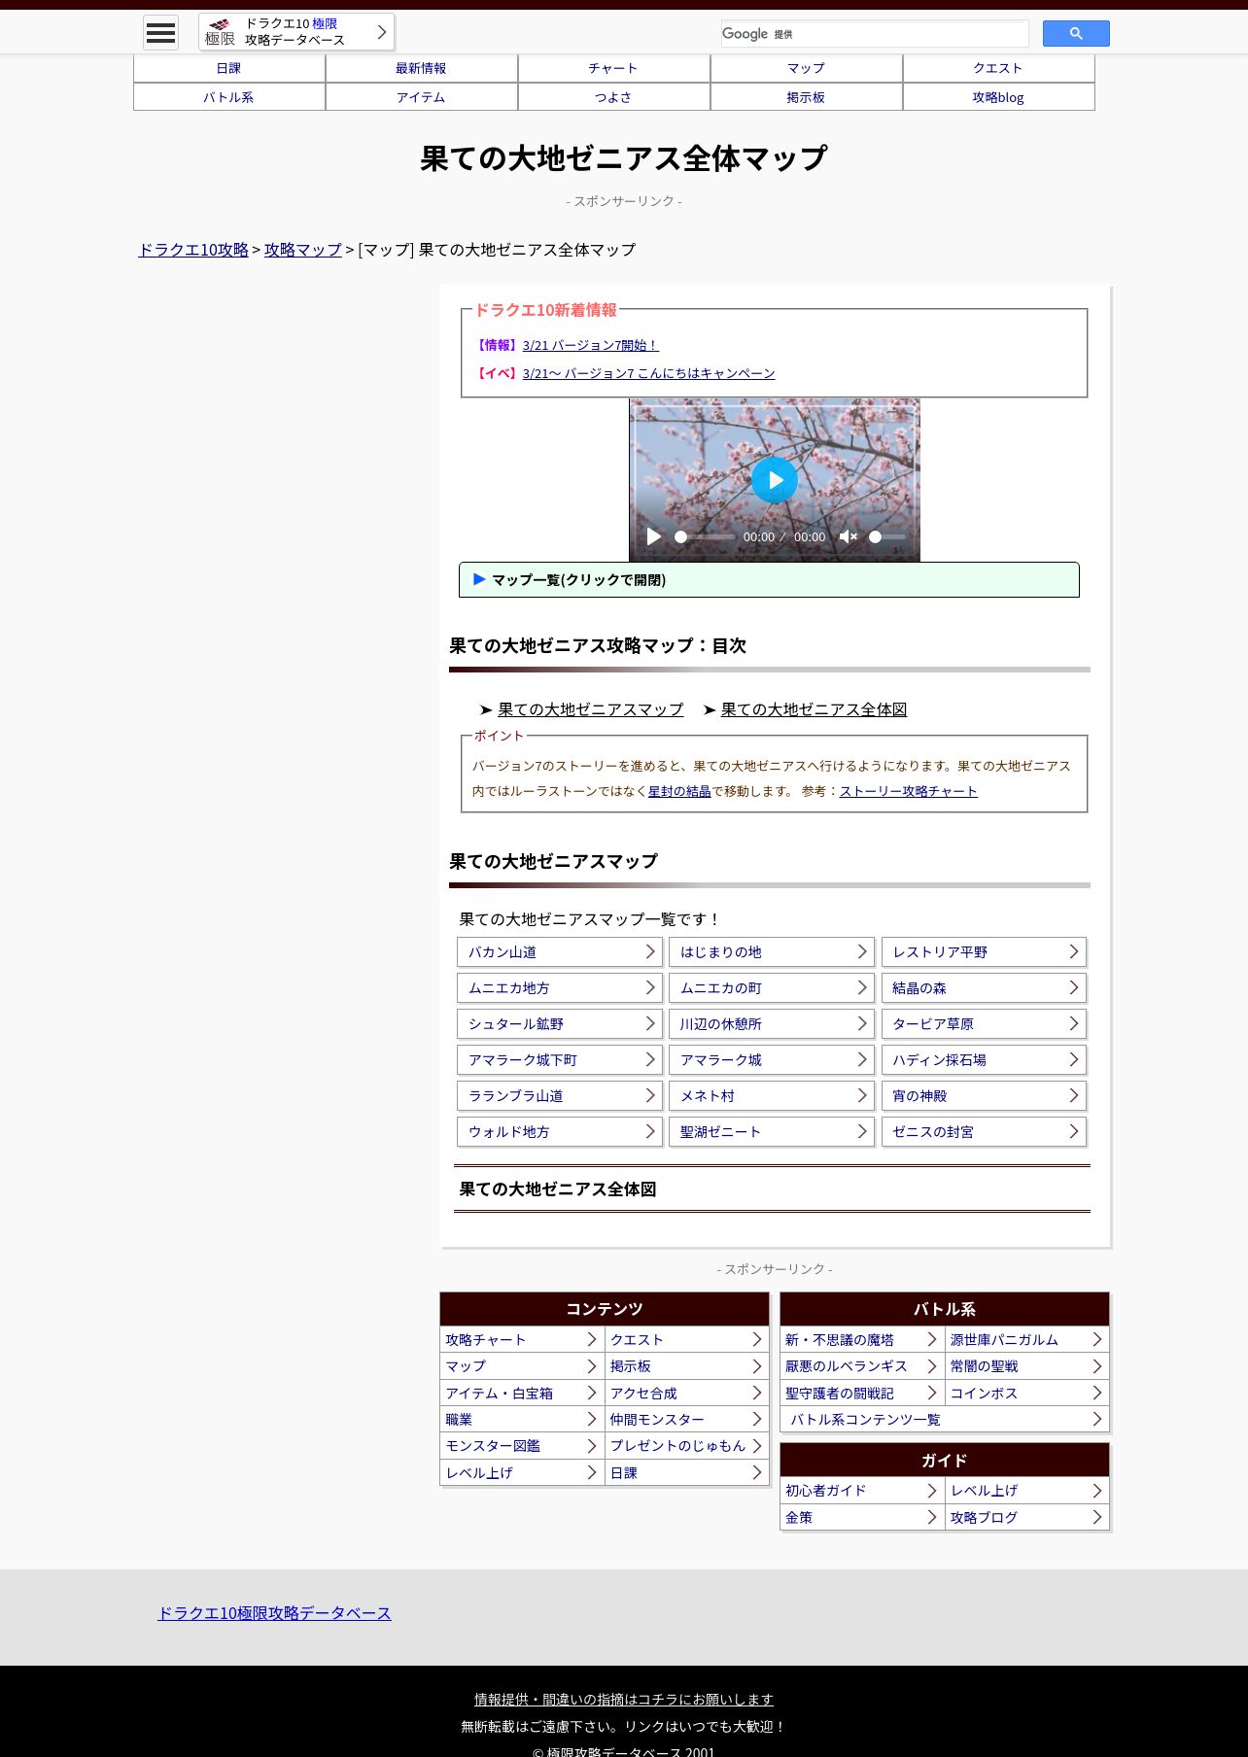Open モンスター図鑑 in the コンテンツ panel
Screen dimensions: 1248x1757
(x=522, y=1446)
